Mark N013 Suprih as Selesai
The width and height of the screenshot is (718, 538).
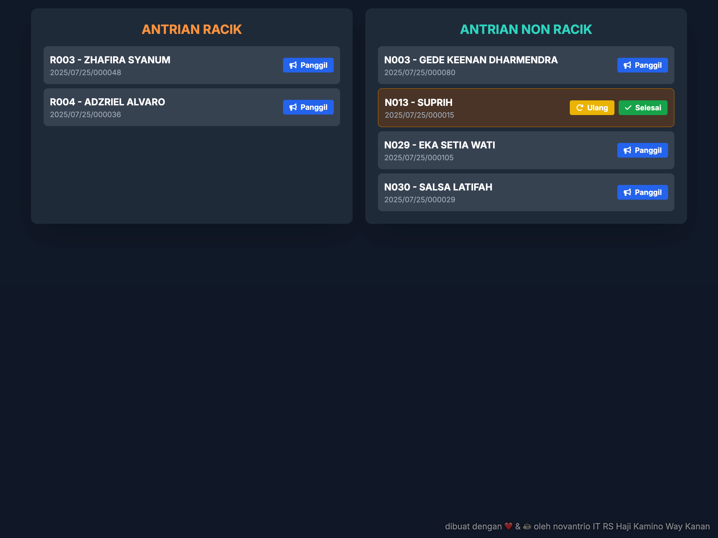pos(643,108)
